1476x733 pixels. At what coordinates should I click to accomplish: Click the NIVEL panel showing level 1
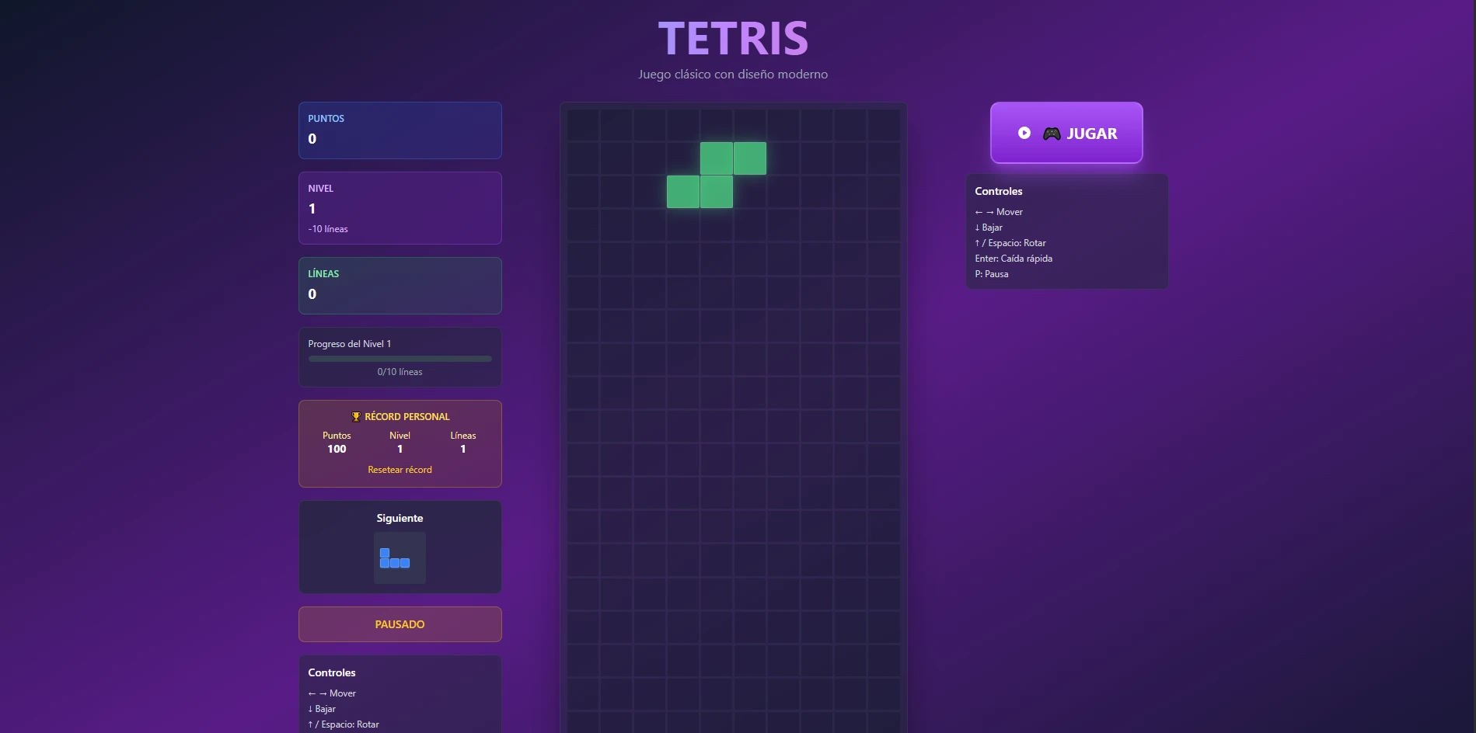pyautogui.click(x=400, y=207)
